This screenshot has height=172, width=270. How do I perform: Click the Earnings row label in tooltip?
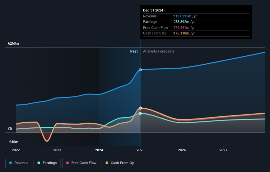click(x=150, y=22)
